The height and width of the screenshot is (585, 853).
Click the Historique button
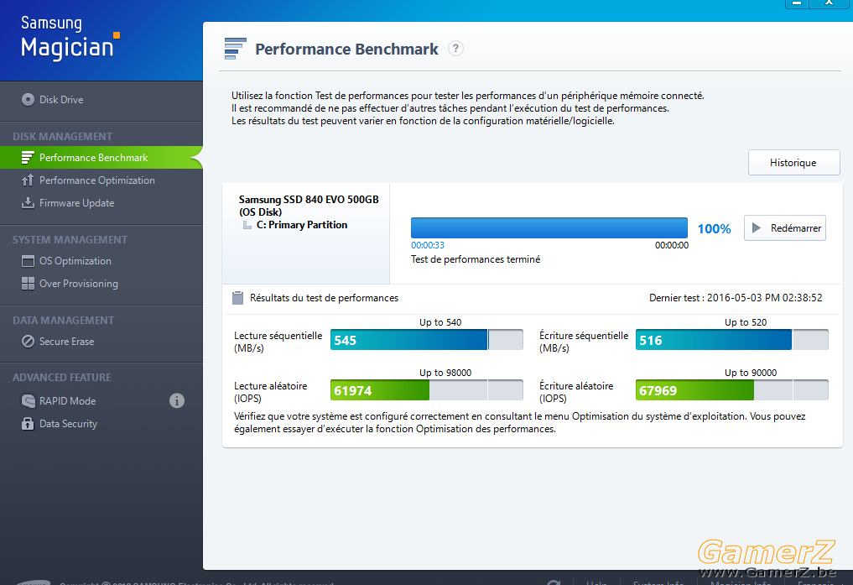coord(793,163)
